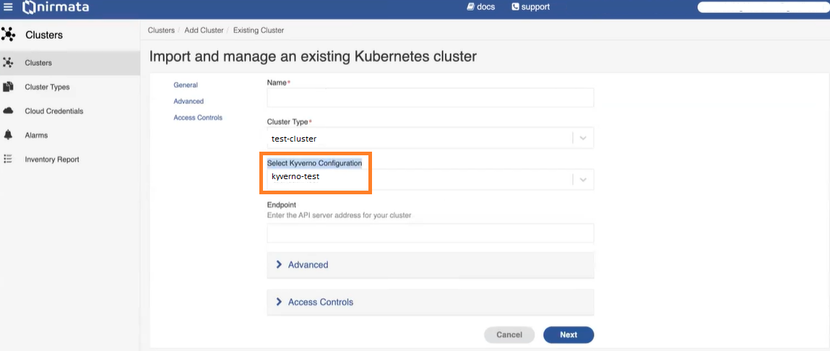Click the Next button
This screenshot has width=830, height=351.
click(x=569, y=334)
